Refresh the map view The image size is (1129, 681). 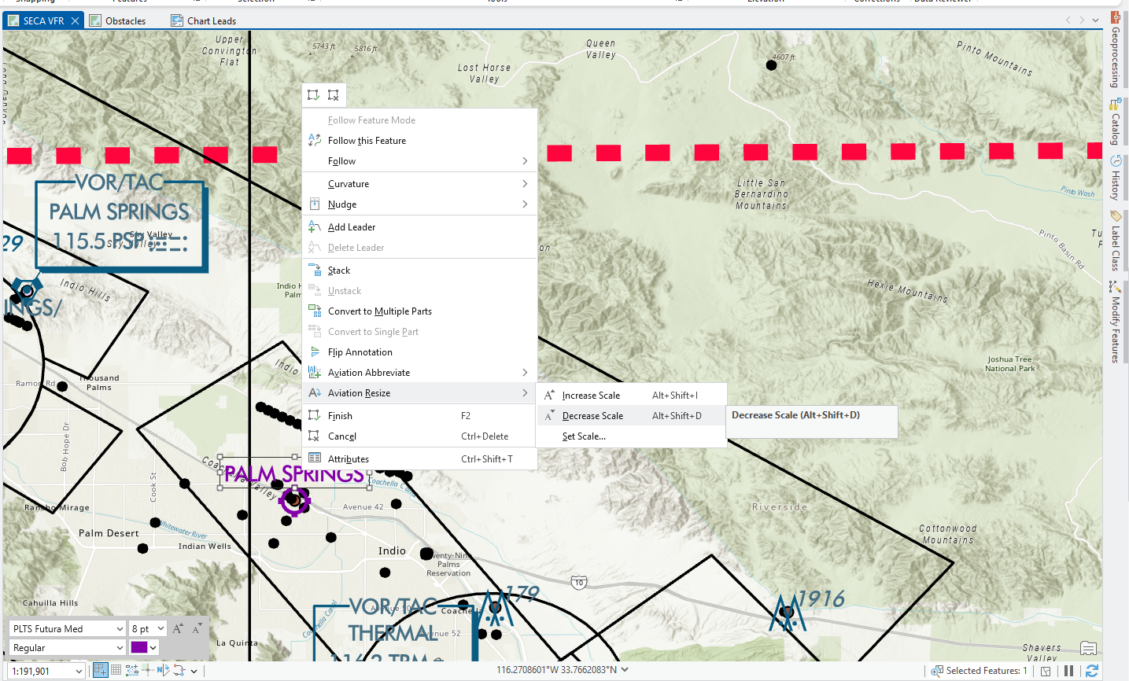coord(1091,671)
